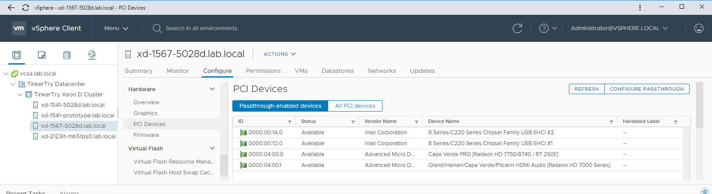Select Passthrough-enabled devices toggle

pyautogui.click(x=280, y=106)
